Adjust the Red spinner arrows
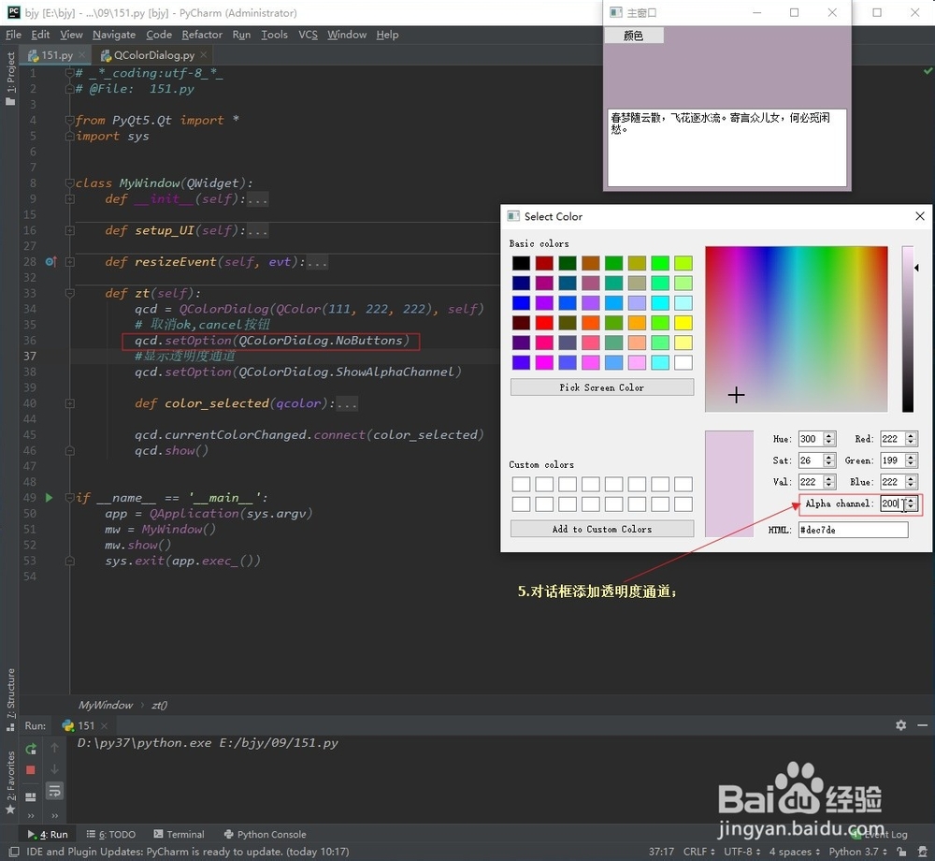Image resolution: width=935 pixels, height=861 pixels. 911,439
